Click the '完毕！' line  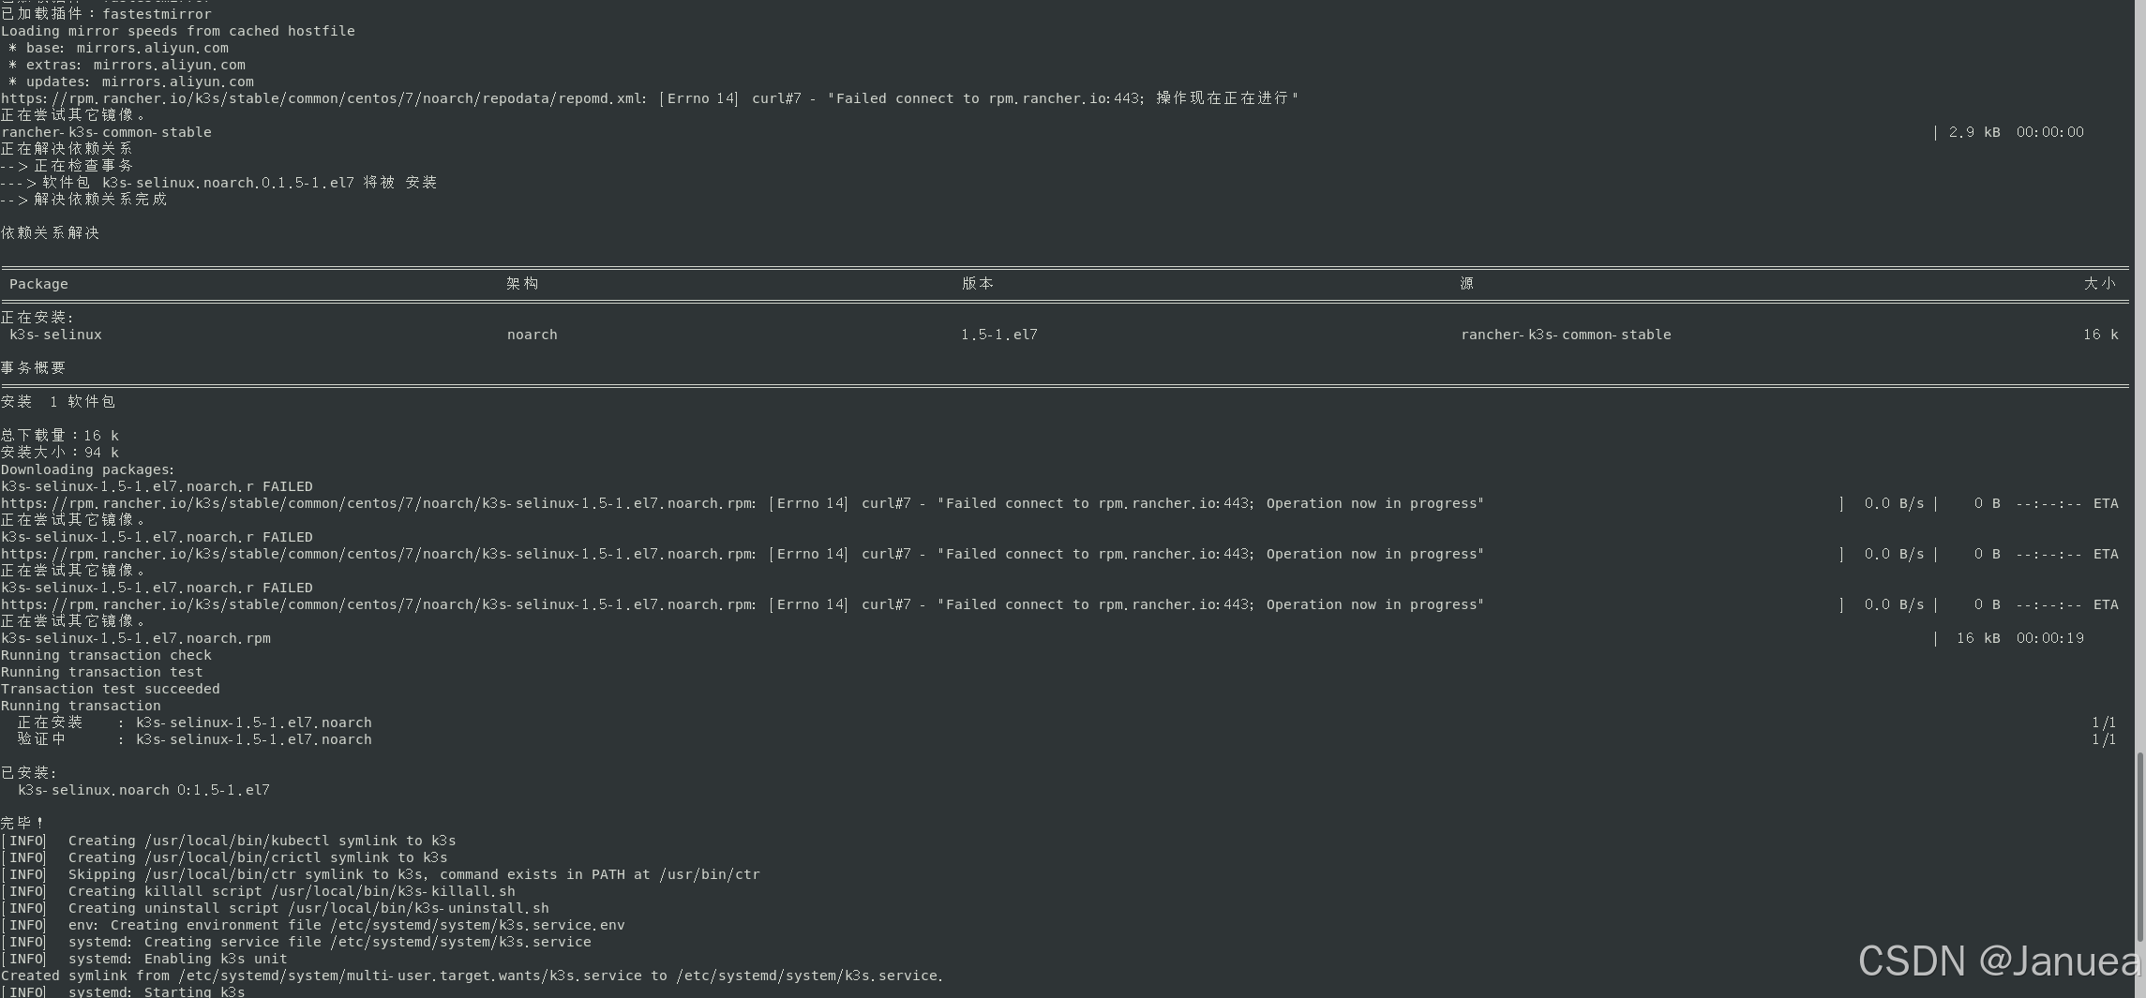[23, 824]
